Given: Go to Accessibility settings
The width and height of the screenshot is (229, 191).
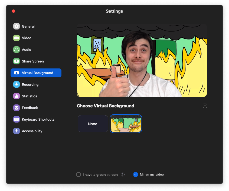Looking at the screenshot, I should [36, 131].
